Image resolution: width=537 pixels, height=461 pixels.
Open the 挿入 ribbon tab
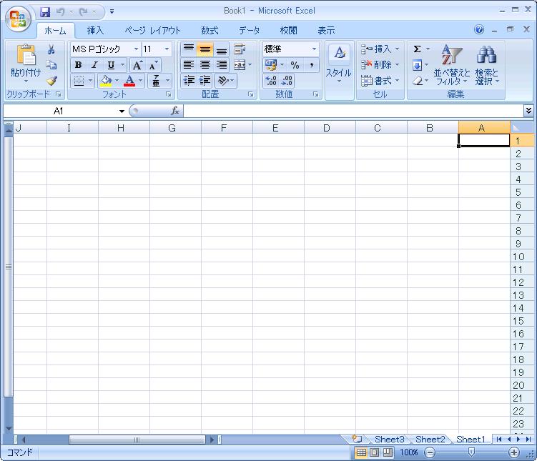click(95, 31)
